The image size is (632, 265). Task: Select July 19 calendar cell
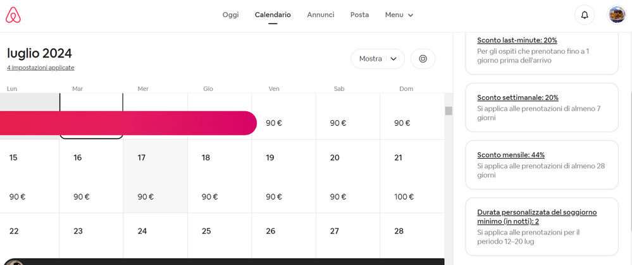click(x=283, y=176)
